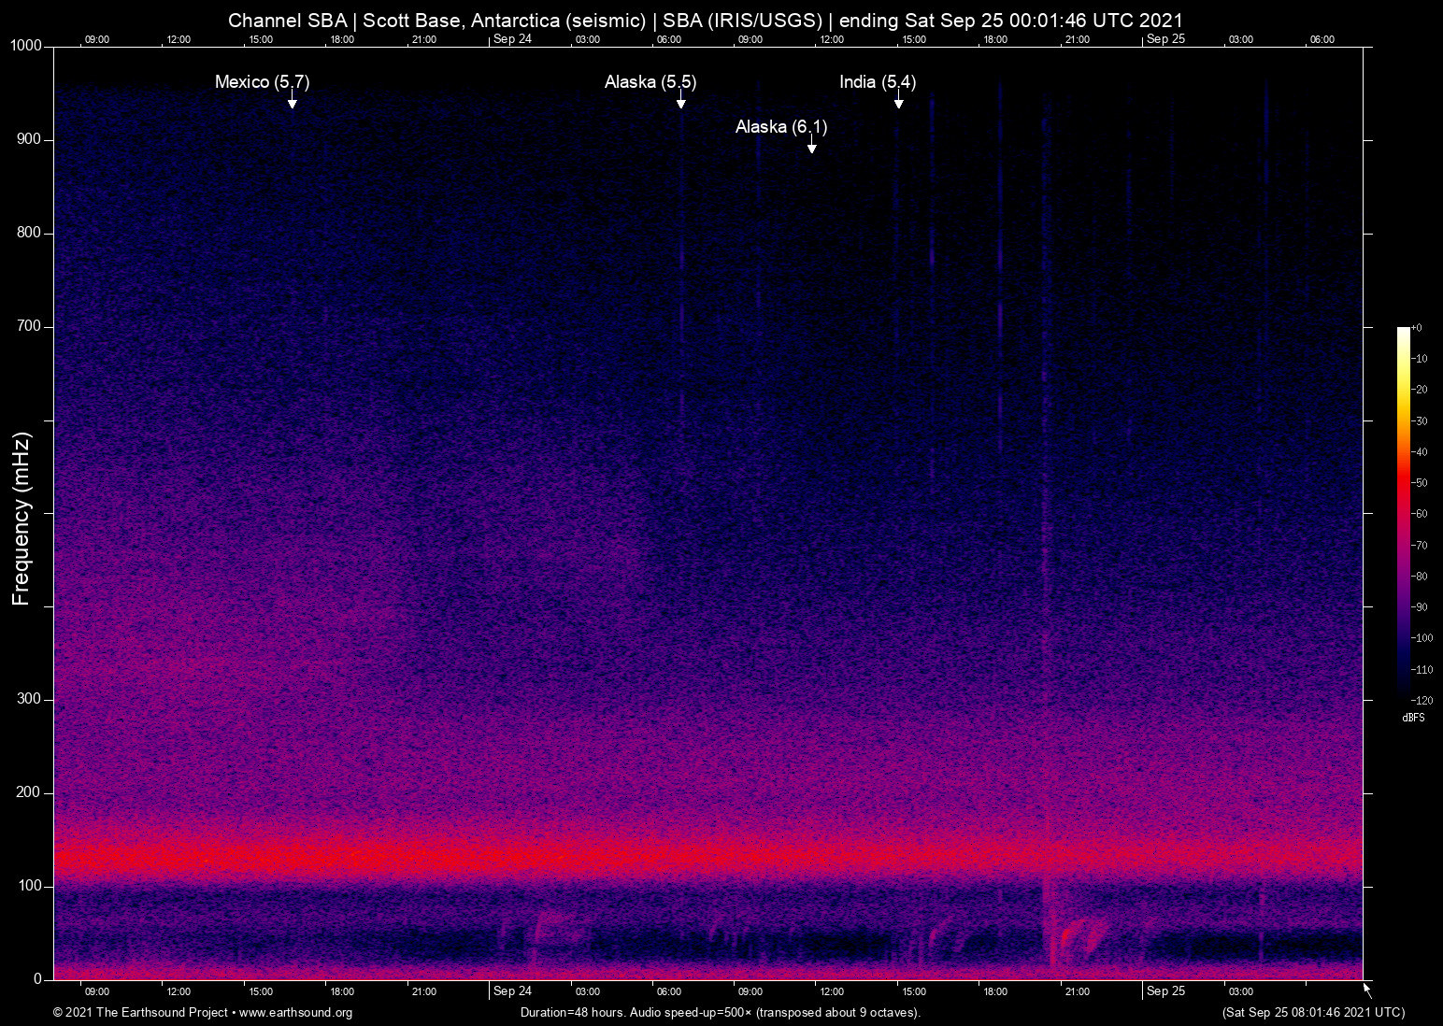Click the arrow marker under India (5.4)

coord(898,101)
